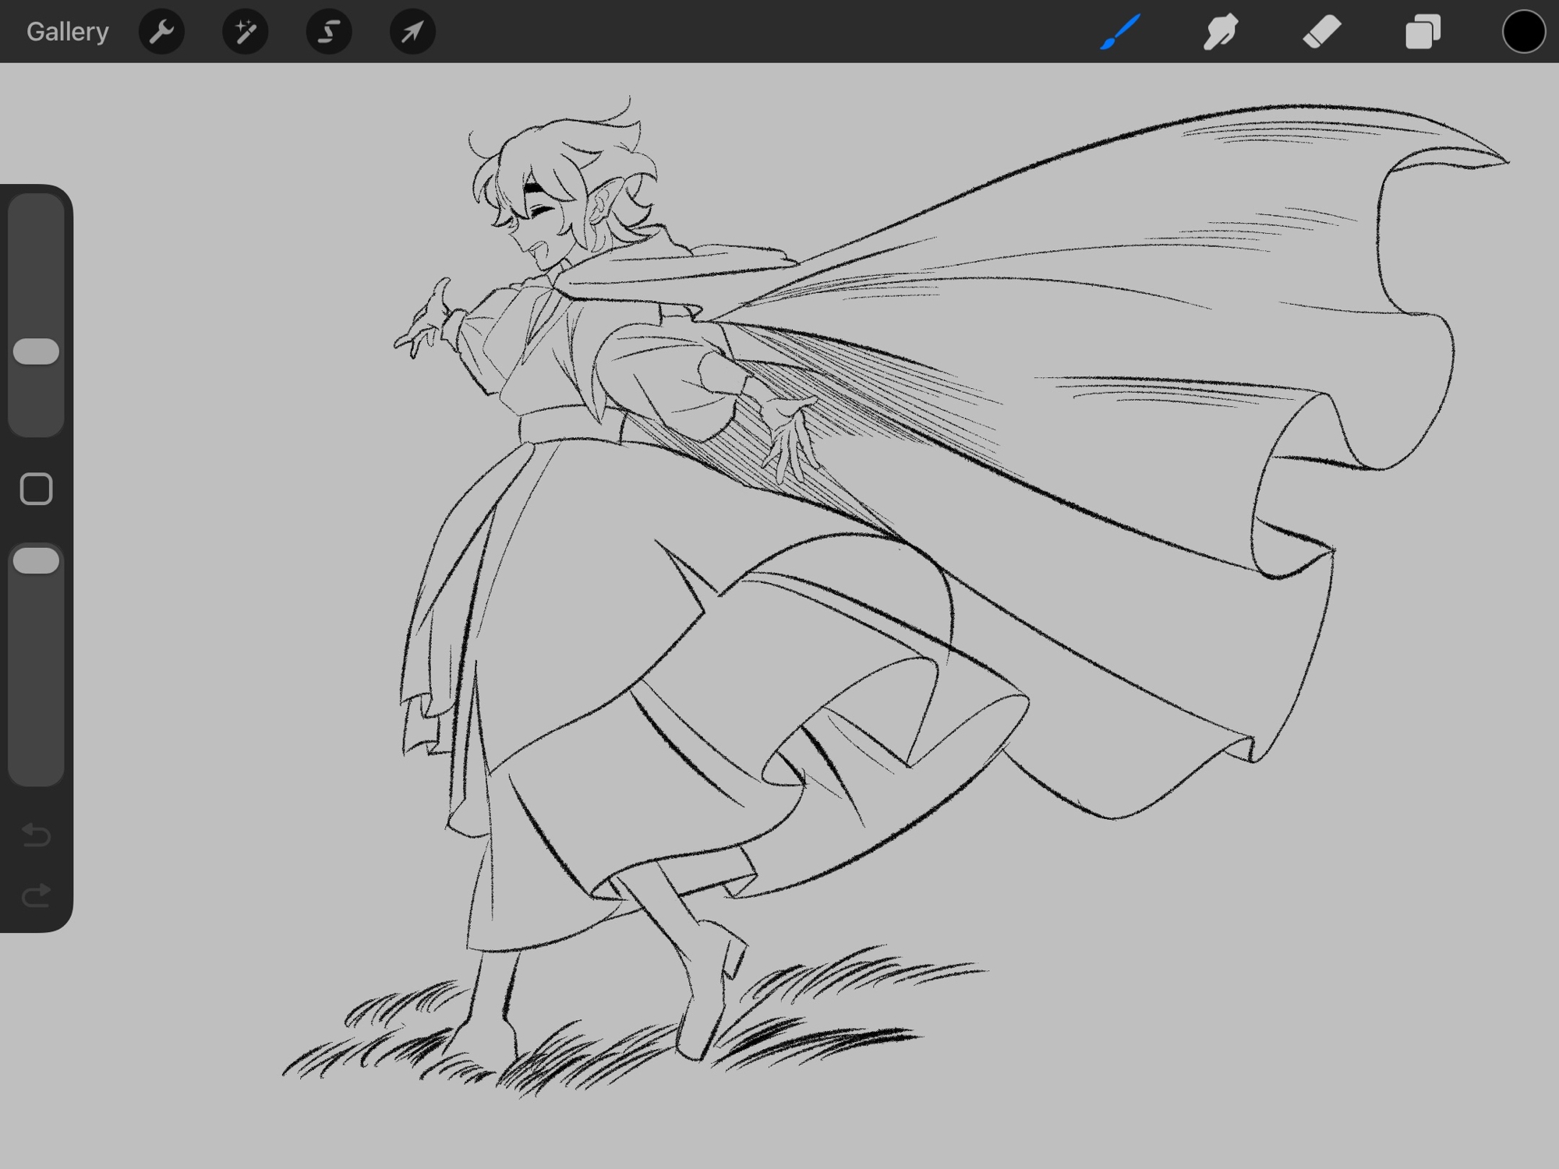Tap the square Modify button in sidebar

pyautogui.click(x=37, y=489)
